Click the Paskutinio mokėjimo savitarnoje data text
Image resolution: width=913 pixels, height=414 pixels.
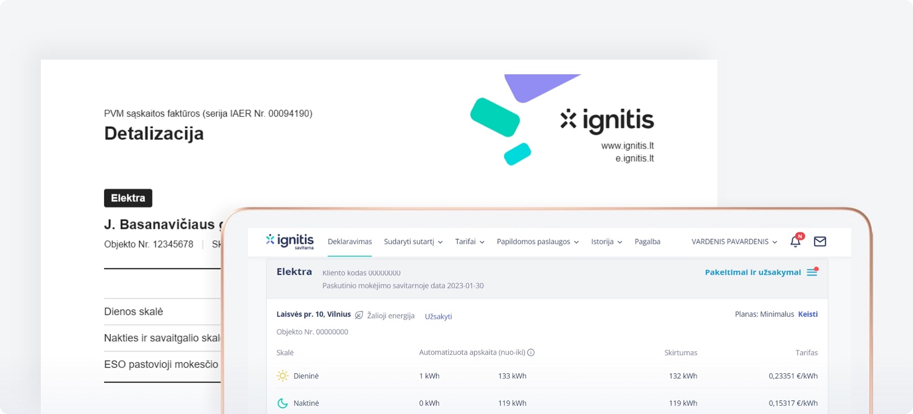tap(403, 286)
